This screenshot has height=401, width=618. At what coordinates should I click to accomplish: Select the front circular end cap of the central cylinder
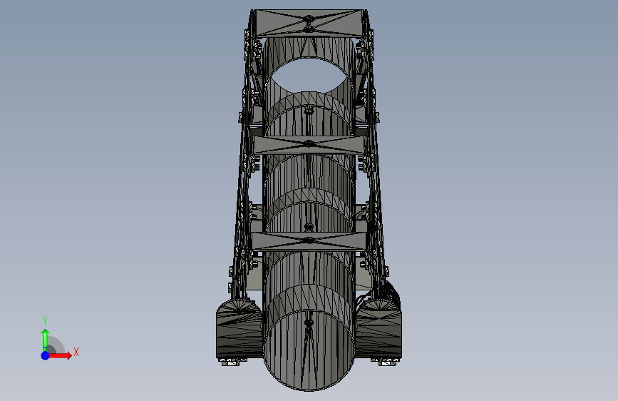(309, 349)
